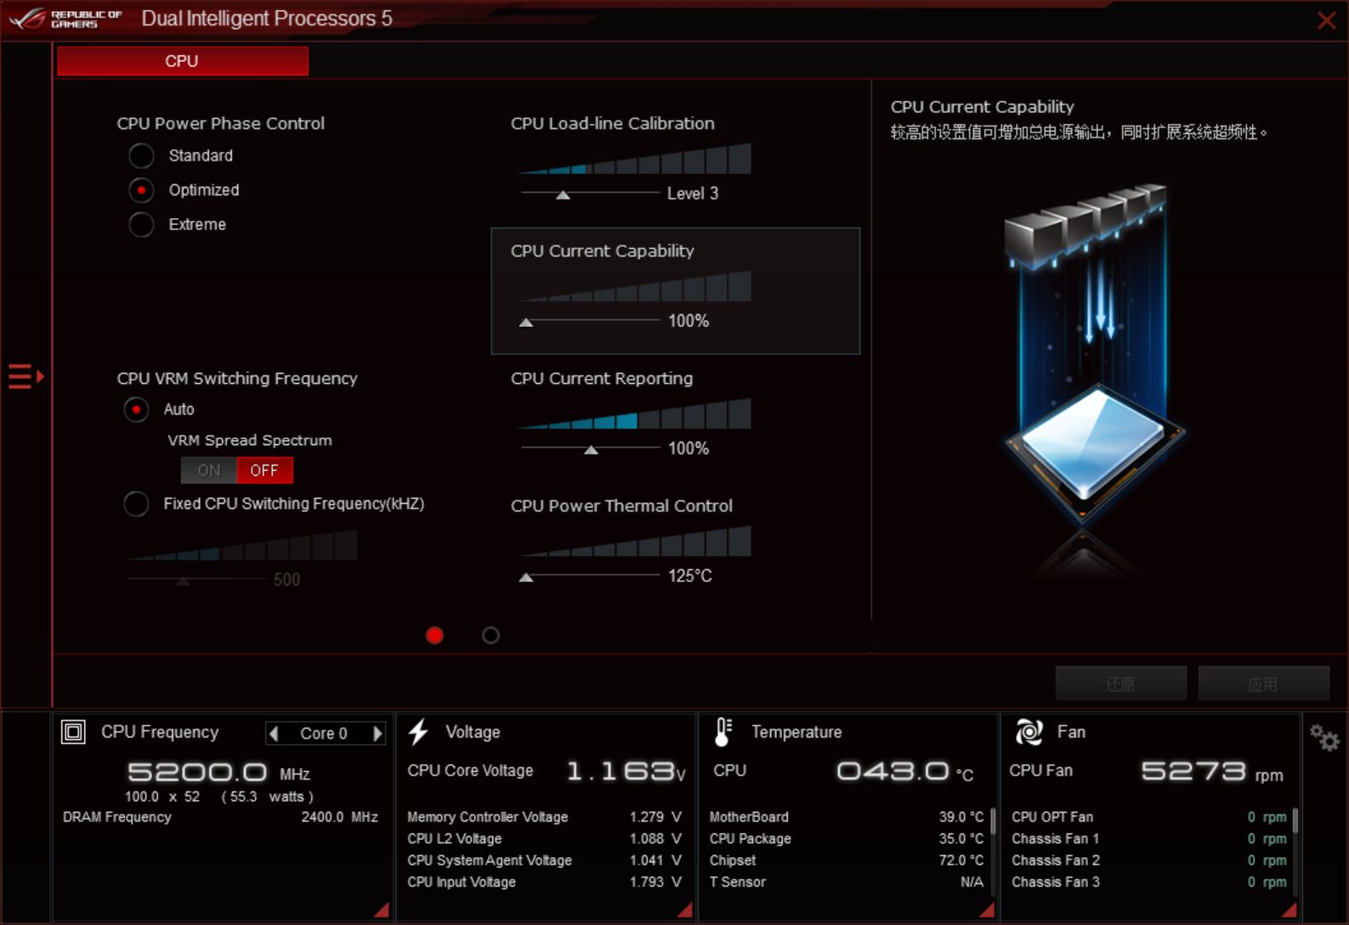Select next core with right arrow
This screenshot has height=925, width=1349.
[377, 733]
